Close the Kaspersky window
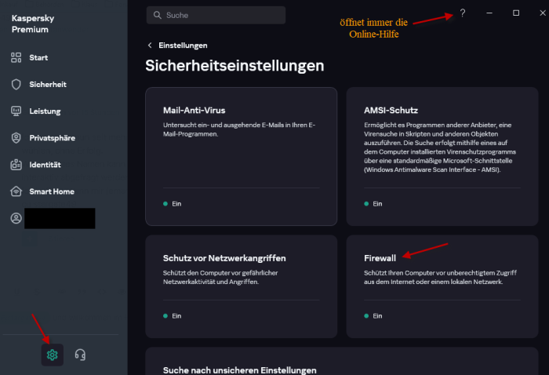The height and width of the screenshot is (375, 549). [x=543, y=13]
